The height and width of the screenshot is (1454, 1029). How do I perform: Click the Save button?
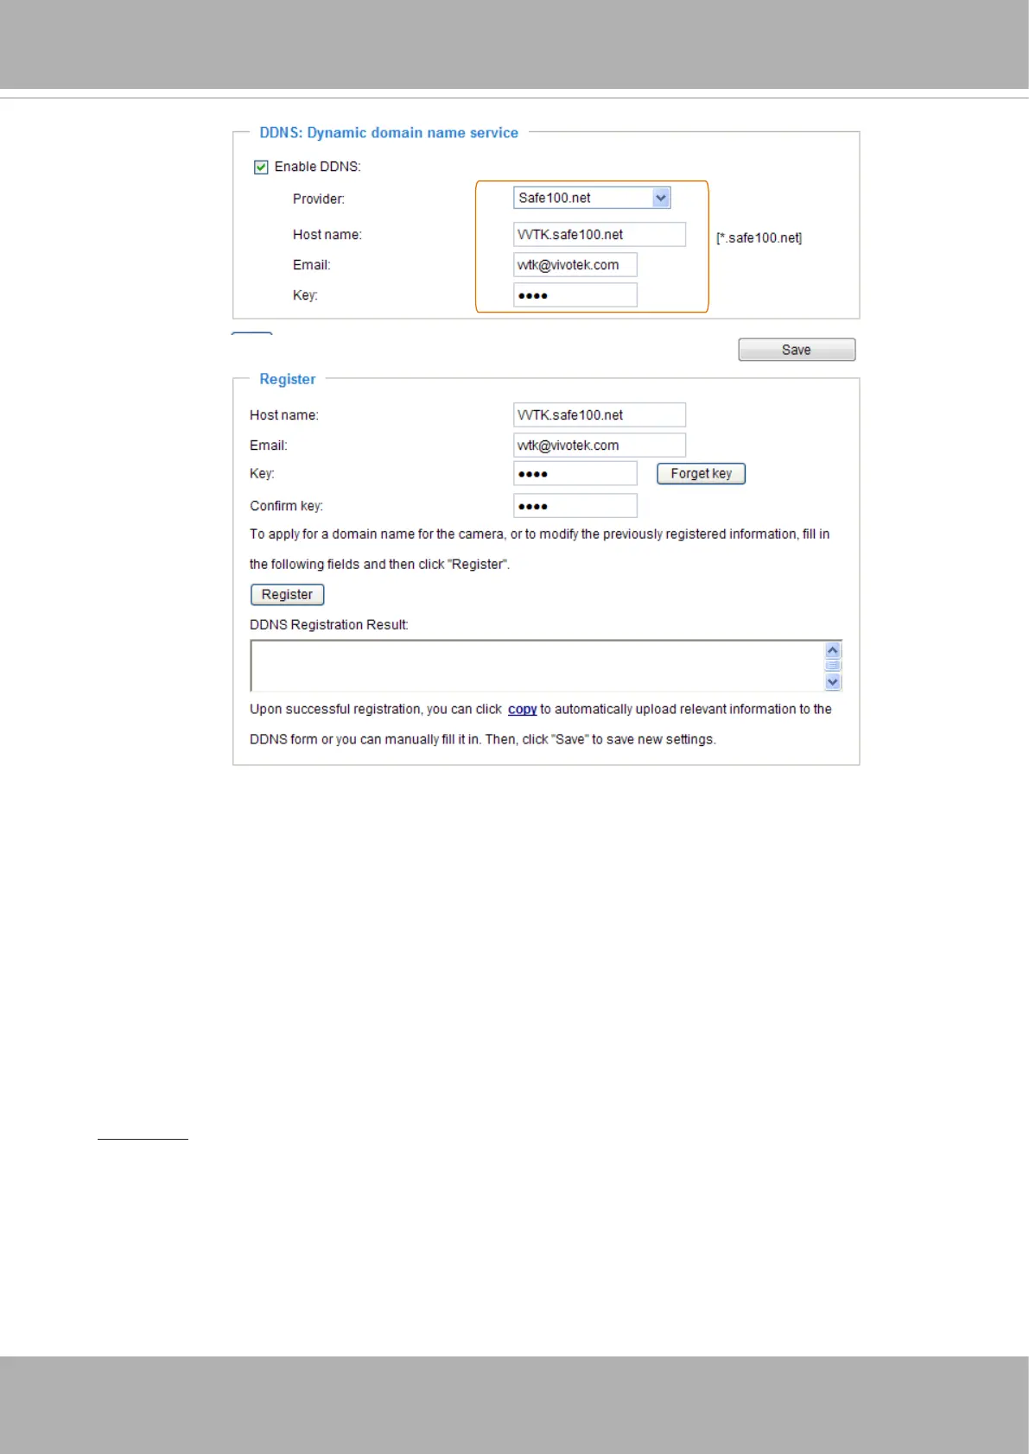click(797, 350)
